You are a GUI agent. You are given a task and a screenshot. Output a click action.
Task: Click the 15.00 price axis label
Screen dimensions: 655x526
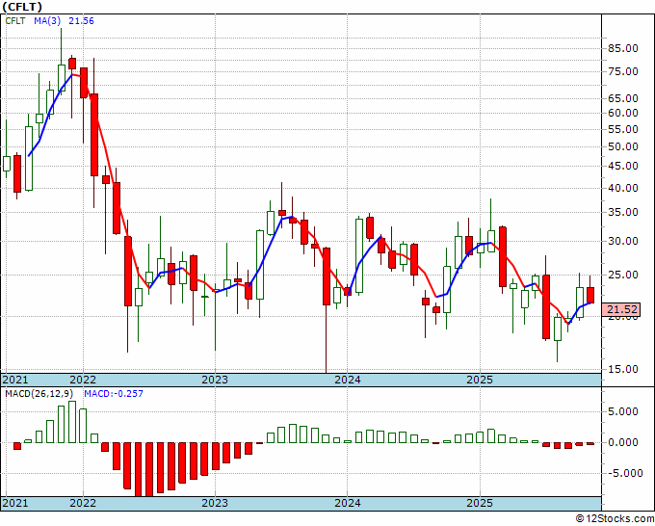tap(622, 369)
